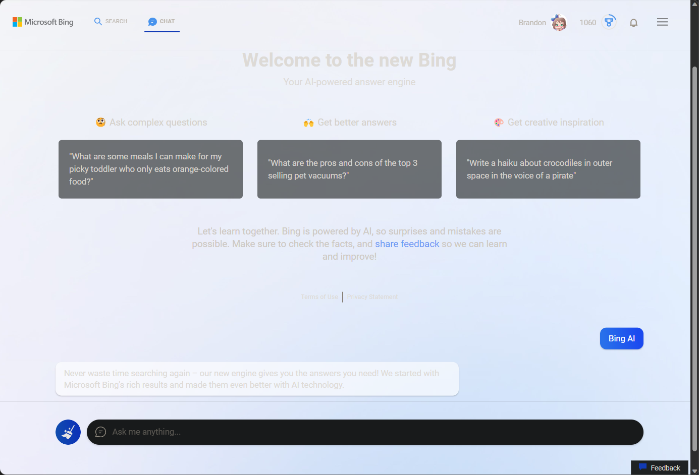The width and height of the screenshot is (699, 475).
Task: Click the feedback flag icon at bottom right
Action: [x=642, y=467]
